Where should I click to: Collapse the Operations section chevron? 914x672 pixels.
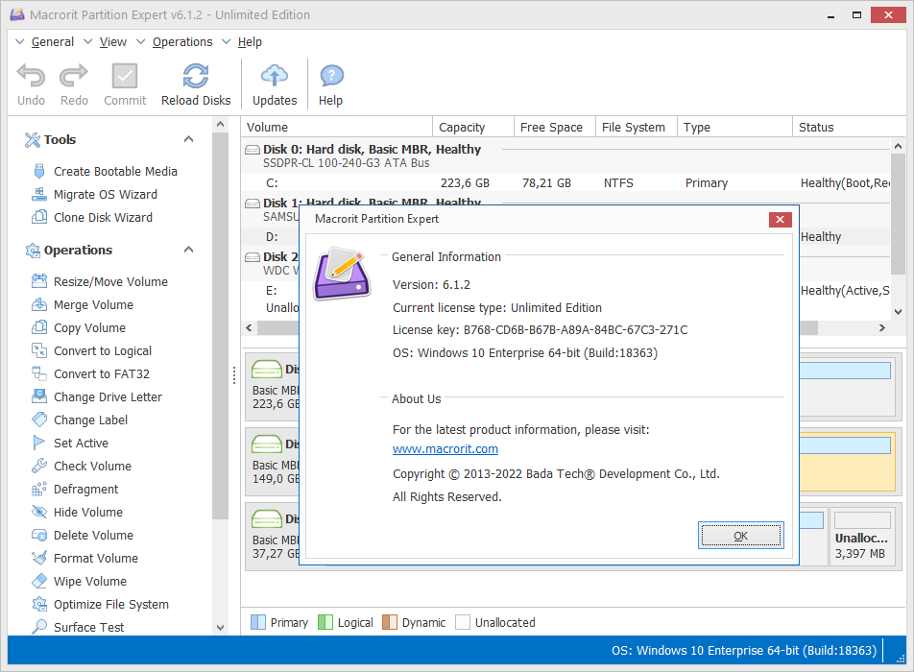click(188, 250)
